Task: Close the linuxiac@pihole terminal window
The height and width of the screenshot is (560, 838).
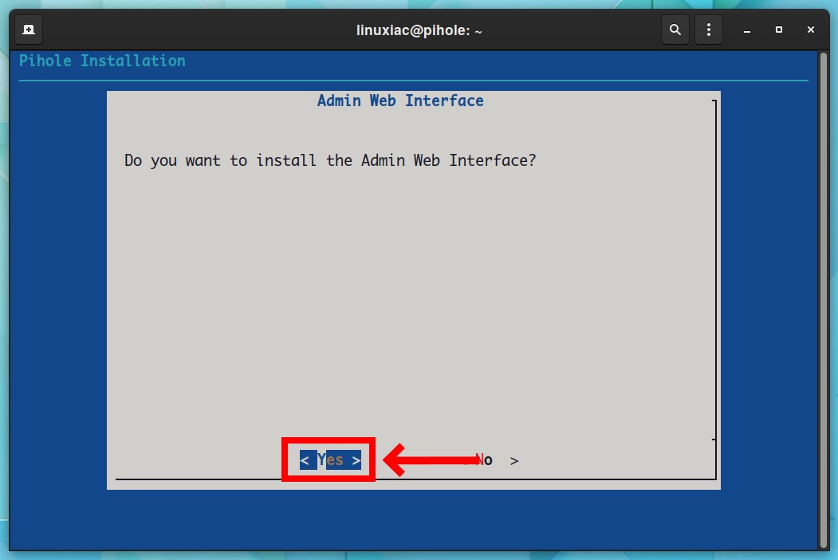Action: [x=811, y=30]
